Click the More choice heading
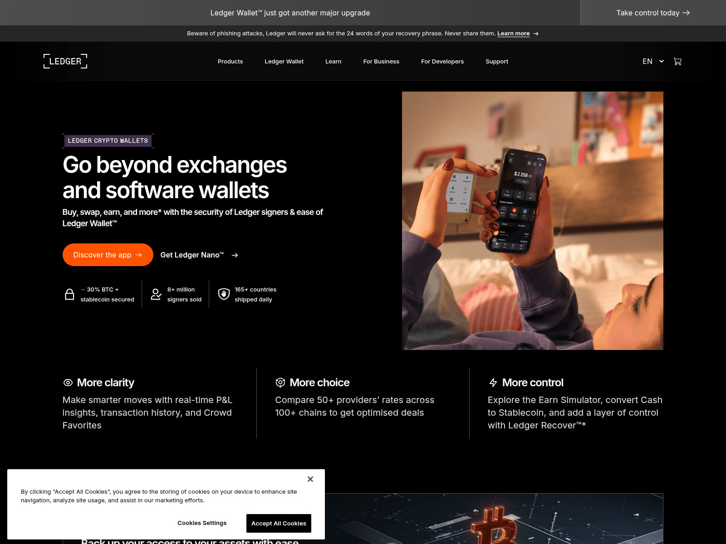726x544 pixels. point(319,383)
